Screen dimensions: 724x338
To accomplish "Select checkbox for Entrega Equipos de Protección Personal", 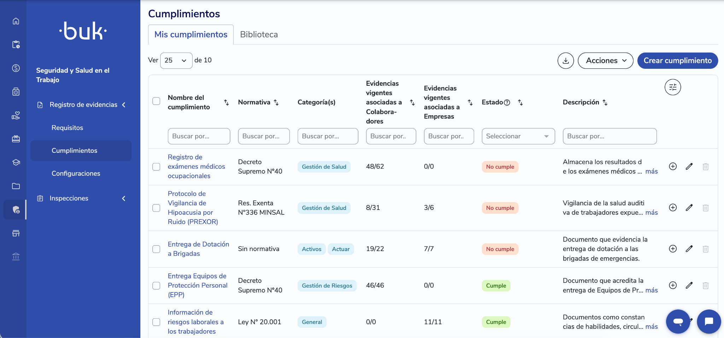I will [x=156, y=285].
